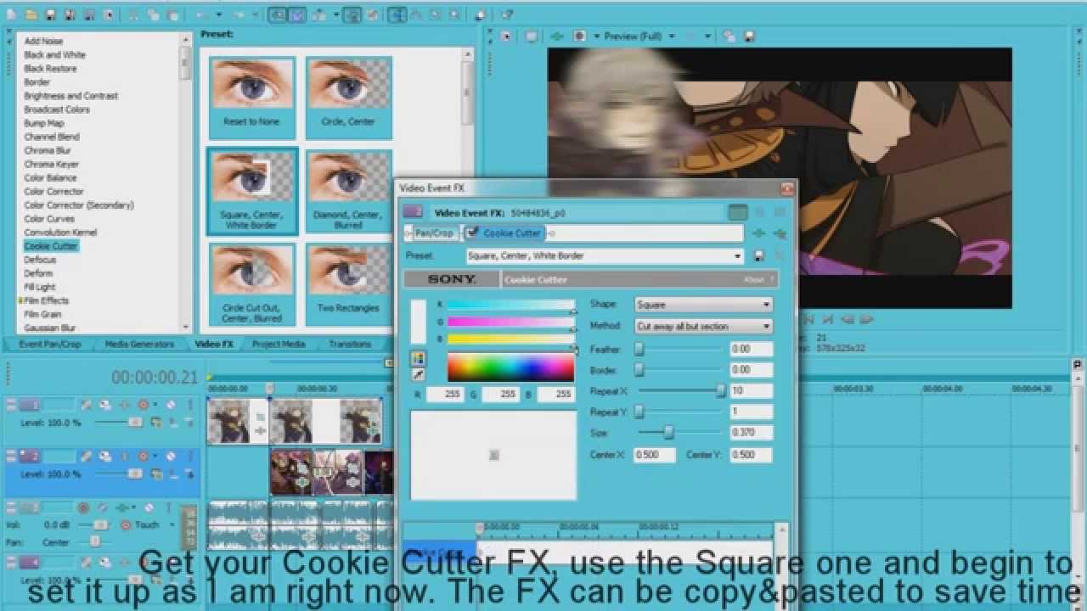
Task: Switch to the Event Pan/Crop tab
Action: [x=50, y=344]
